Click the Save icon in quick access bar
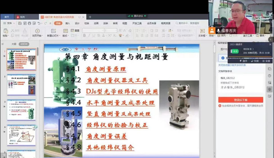This screenshot has height=158, width=274. [19, 23]
